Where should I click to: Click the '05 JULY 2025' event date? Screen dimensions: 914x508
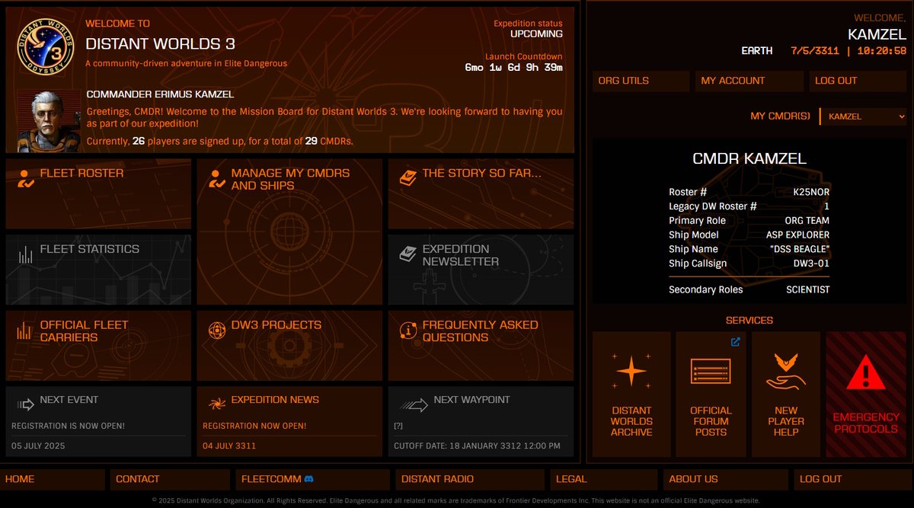(x=38, y=446)
